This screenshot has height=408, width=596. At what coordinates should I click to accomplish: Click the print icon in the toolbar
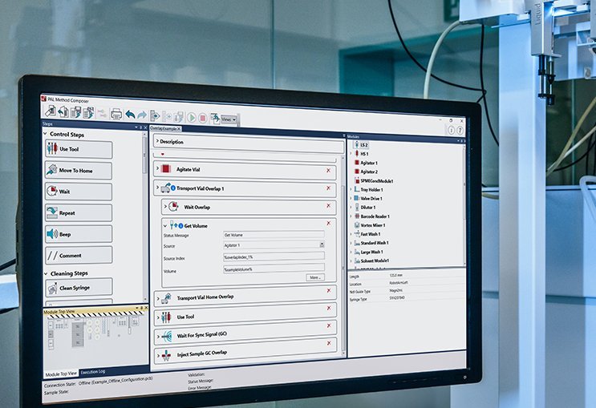click(116, 114)
